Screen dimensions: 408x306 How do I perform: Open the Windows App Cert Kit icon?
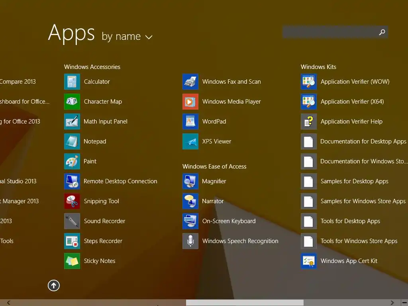pyautogui.click(x=309, y=261)
